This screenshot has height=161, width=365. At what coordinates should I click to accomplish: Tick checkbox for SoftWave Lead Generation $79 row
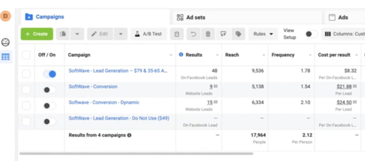coord(26,74)
